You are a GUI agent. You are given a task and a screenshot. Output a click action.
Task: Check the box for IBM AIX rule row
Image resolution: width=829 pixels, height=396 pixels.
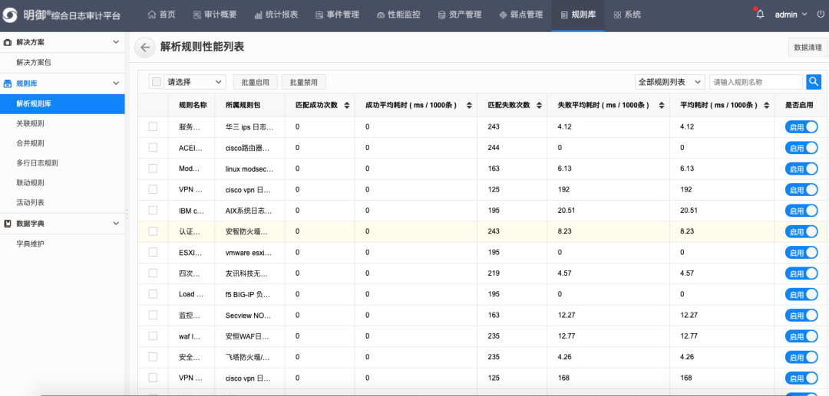[x=153, y=210]
